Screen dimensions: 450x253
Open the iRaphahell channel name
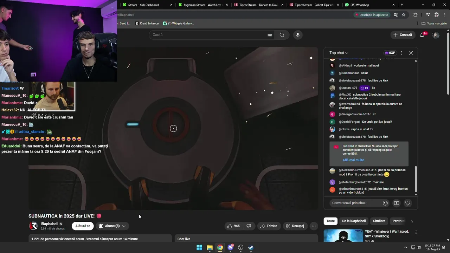(49, 224)
